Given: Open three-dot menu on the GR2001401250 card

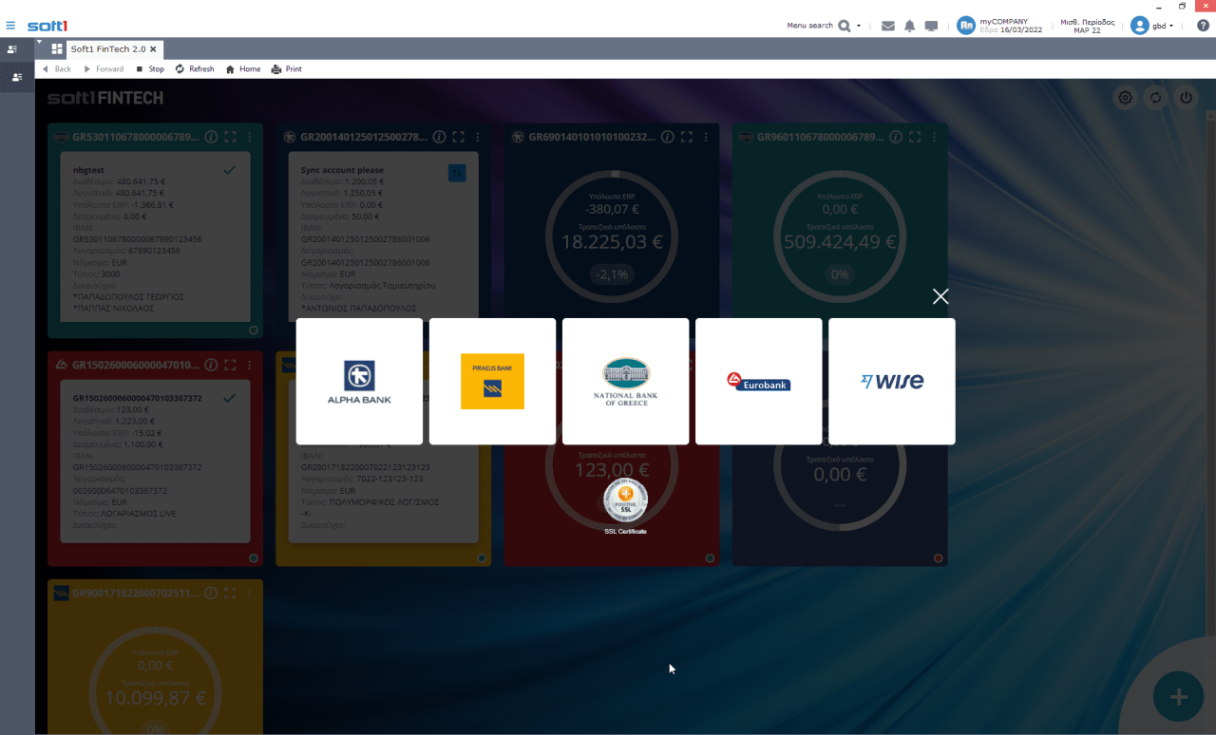Looking at the screenshot, I should tap(478, 137).
